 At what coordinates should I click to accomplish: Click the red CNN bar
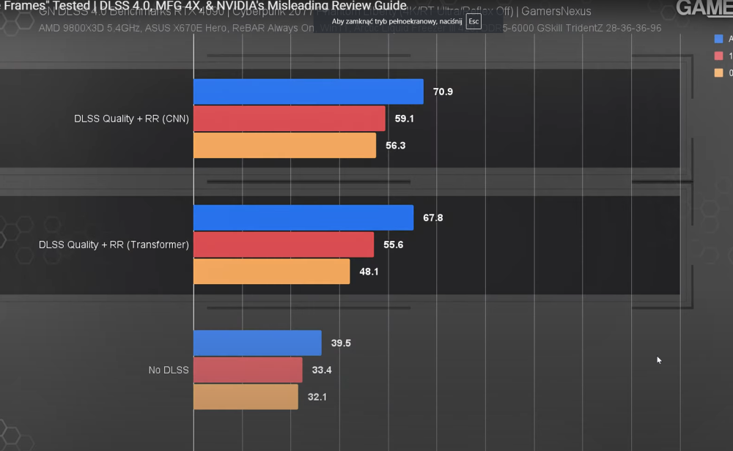pyautogui.click(x=290, y=119)
